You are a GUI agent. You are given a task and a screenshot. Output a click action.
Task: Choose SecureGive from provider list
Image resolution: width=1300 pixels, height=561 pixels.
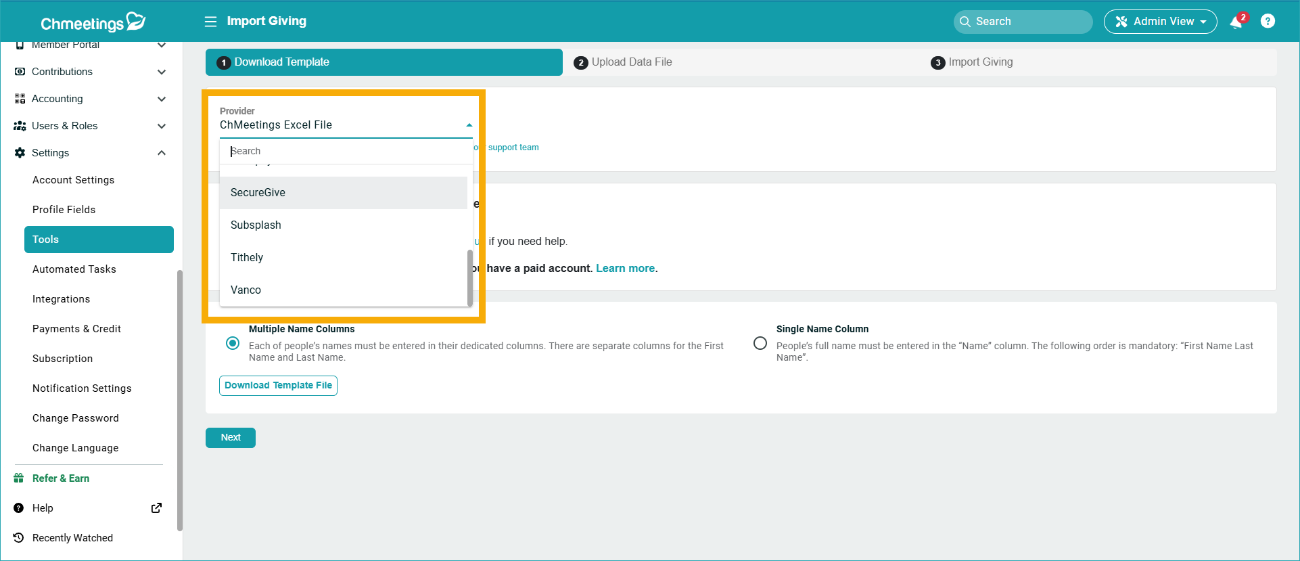(x=344, y=193)
